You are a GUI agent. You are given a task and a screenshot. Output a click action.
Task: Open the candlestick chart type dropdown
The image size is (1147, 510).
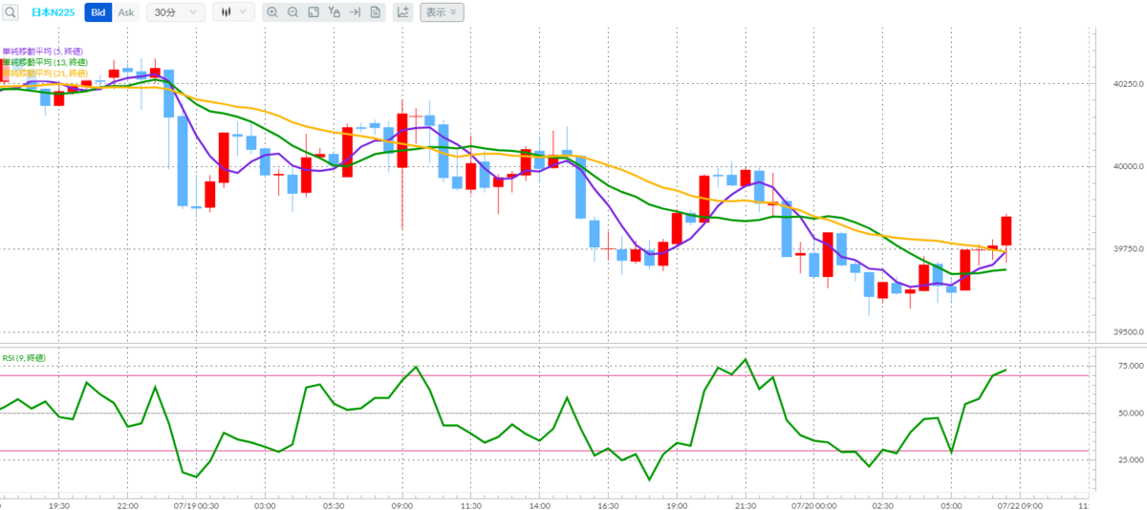click(x=232, y=12)
